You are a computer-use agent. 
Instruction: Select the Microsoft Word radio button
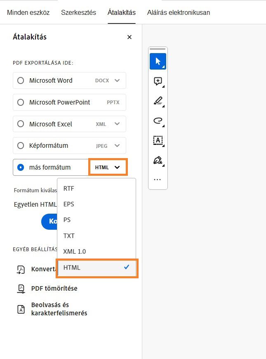click(x=21, y=80)
